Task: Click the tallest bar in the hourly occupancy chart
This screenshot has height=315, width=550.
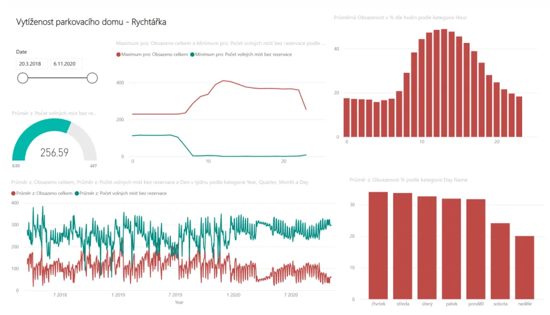Action: pos(444,83)
